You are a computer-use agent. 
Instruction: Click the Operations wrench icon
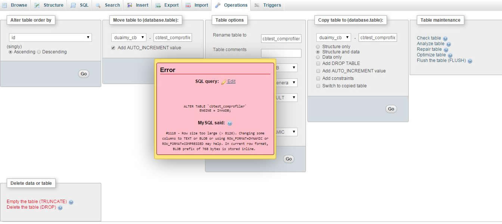tap(218, 5)
